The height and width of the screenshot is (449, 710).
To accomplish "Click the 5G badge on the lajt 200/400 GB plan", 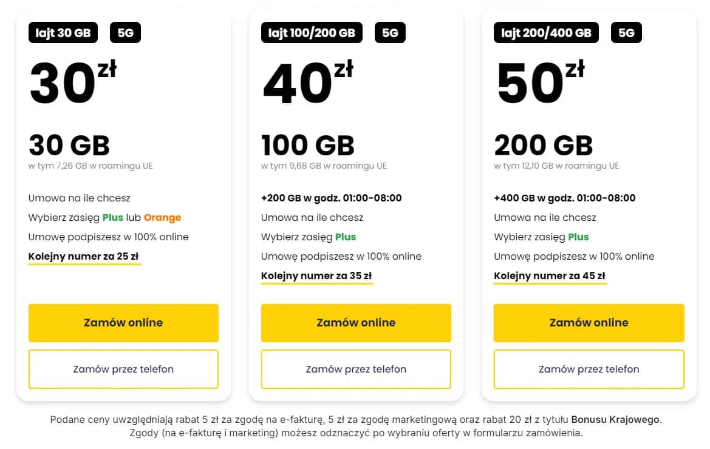I will 626,33.
